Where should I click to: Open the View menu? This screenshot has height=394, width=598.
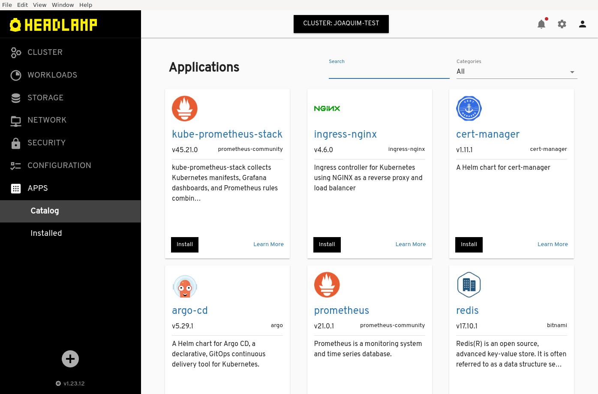coord(39,5)
